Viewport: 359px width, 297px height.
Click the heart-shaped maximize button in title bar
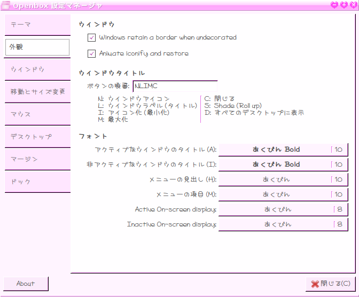point(344,5)
